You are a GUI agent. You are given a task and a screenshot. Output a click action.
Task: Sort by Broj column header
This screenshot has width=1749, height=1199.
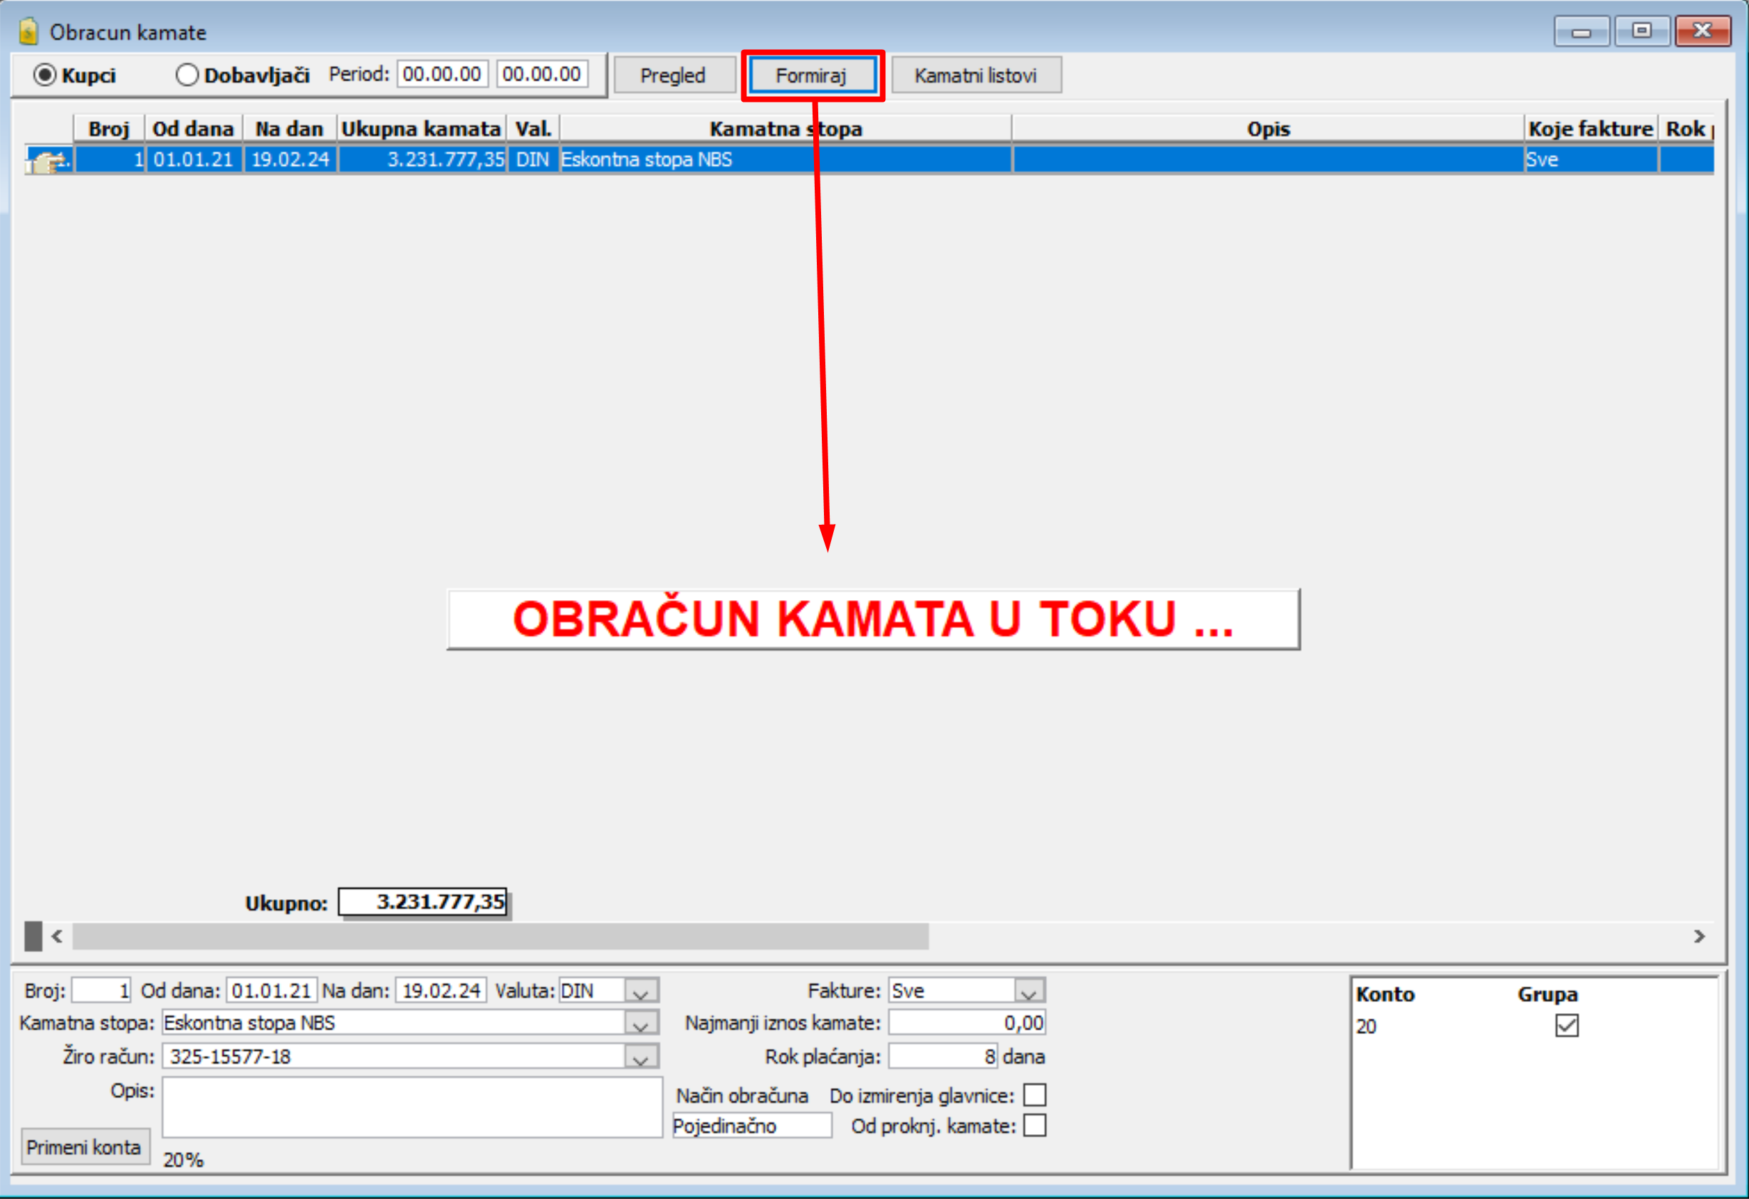coord(109,129)
